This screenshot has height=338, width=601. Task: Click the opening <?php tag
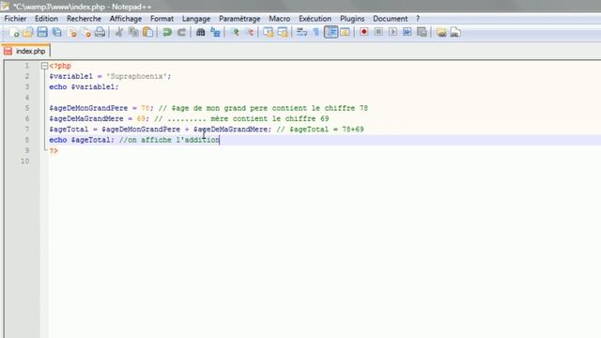[x=60, y=66]
